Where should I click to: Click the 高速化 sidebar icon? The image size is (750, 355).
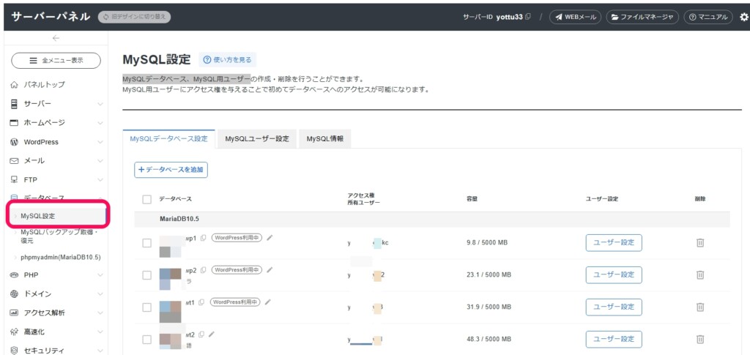click(x=14, y=332)
